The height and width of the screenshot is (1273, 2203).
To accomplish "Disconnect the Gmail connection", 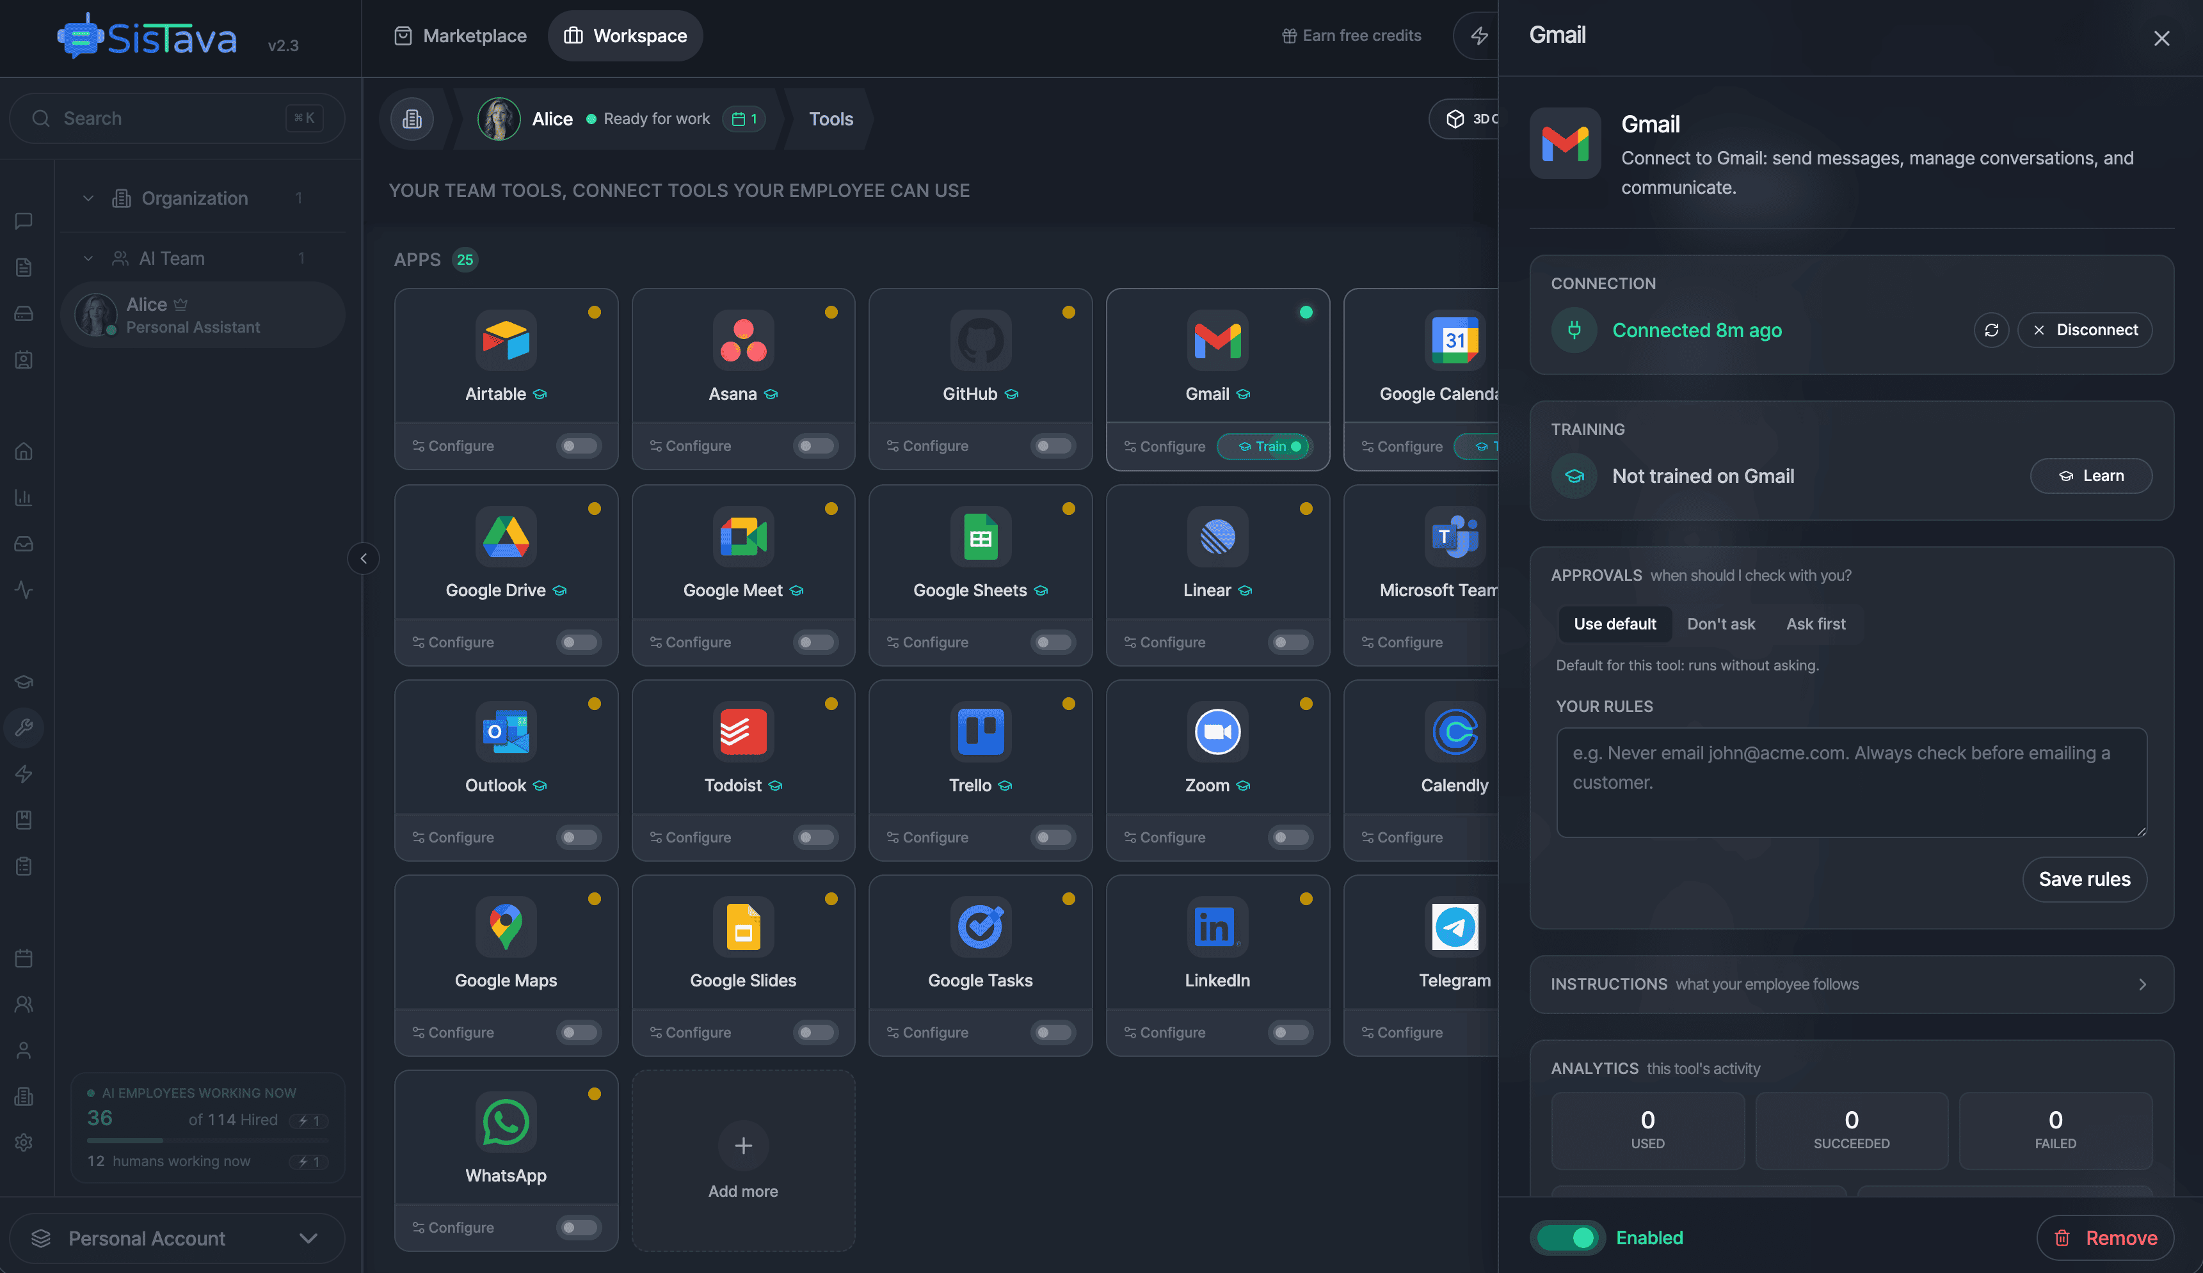I will pyautogui.click(x=2084, y=330).
